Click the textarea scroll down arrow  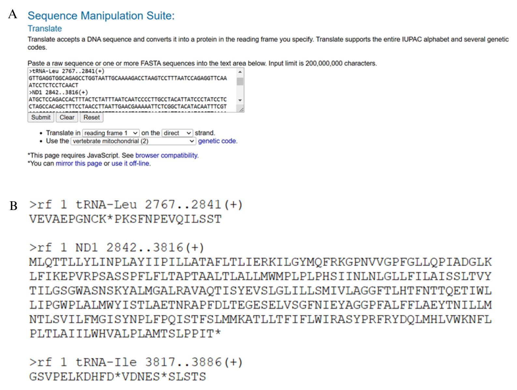coord(240,100)
